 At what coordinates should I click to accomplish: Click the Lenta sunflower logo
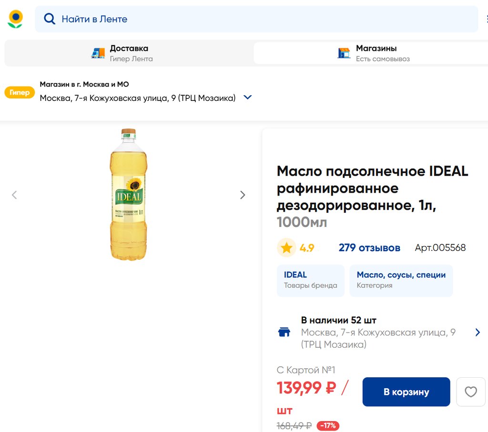pyautogui.click(x=15, y=19)
